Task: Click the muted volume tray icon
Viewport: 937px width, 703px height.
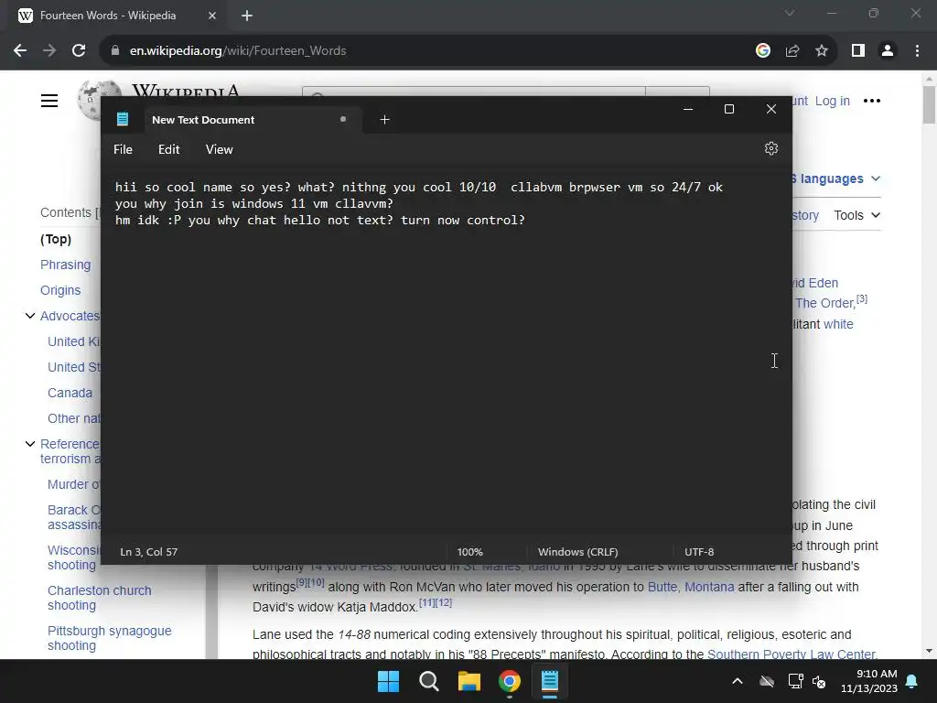Action: point(819,681)
